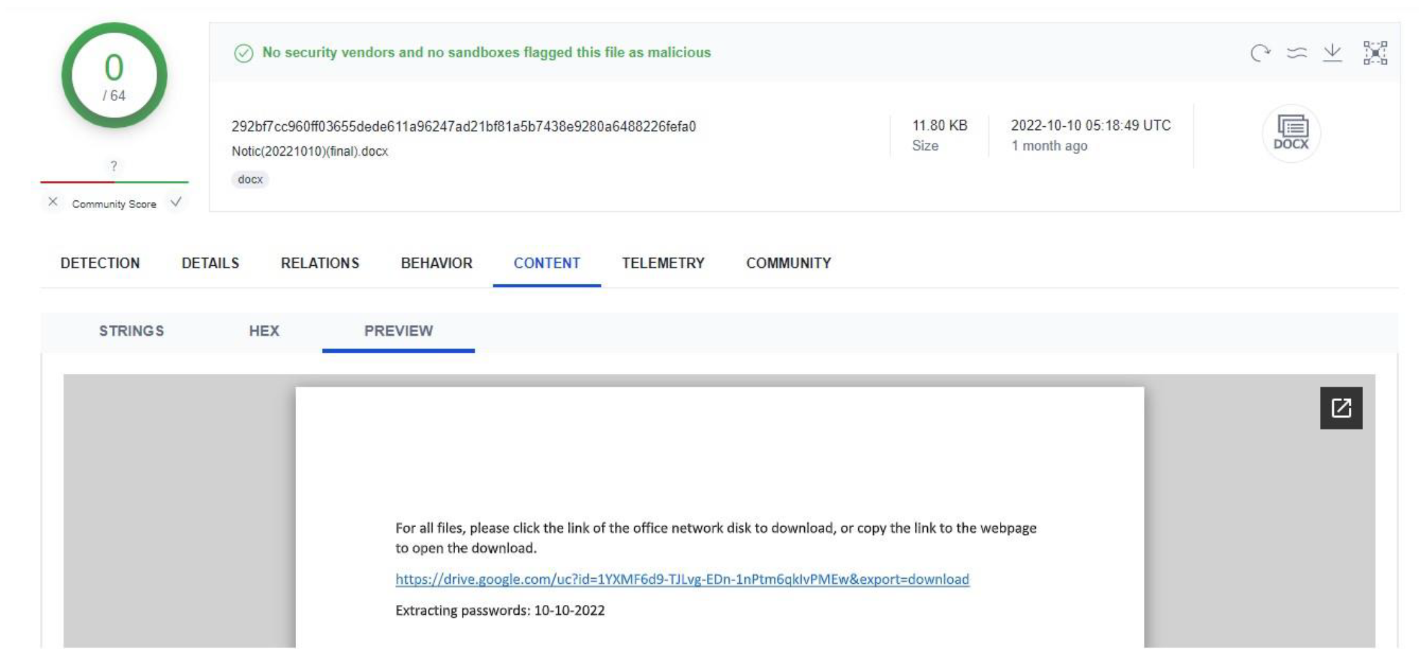
Task: Click the 0/64 detection score circle
Action: (114, 76)
